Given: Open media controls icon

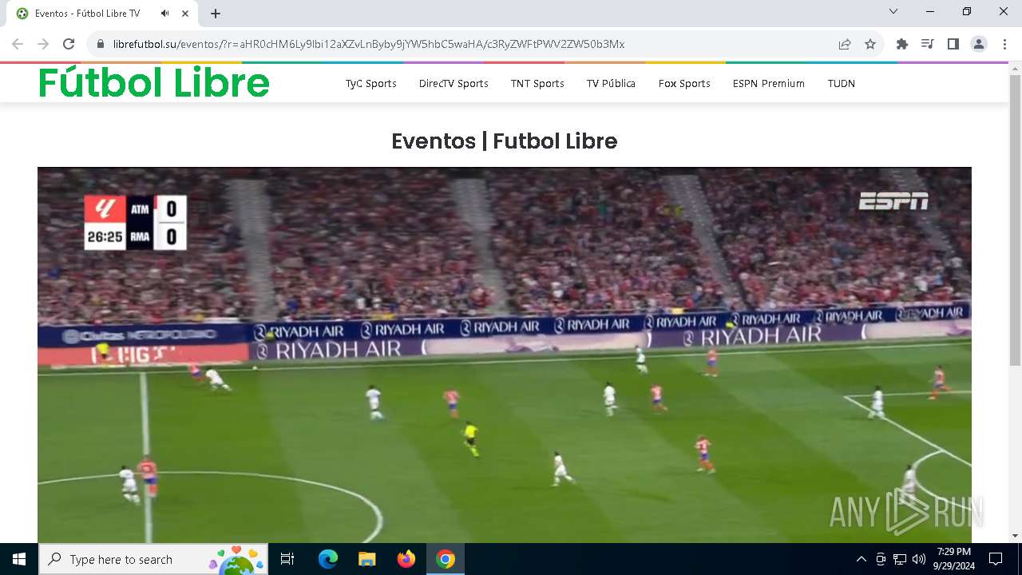Looking at the screenshot, I should (928, 44).
